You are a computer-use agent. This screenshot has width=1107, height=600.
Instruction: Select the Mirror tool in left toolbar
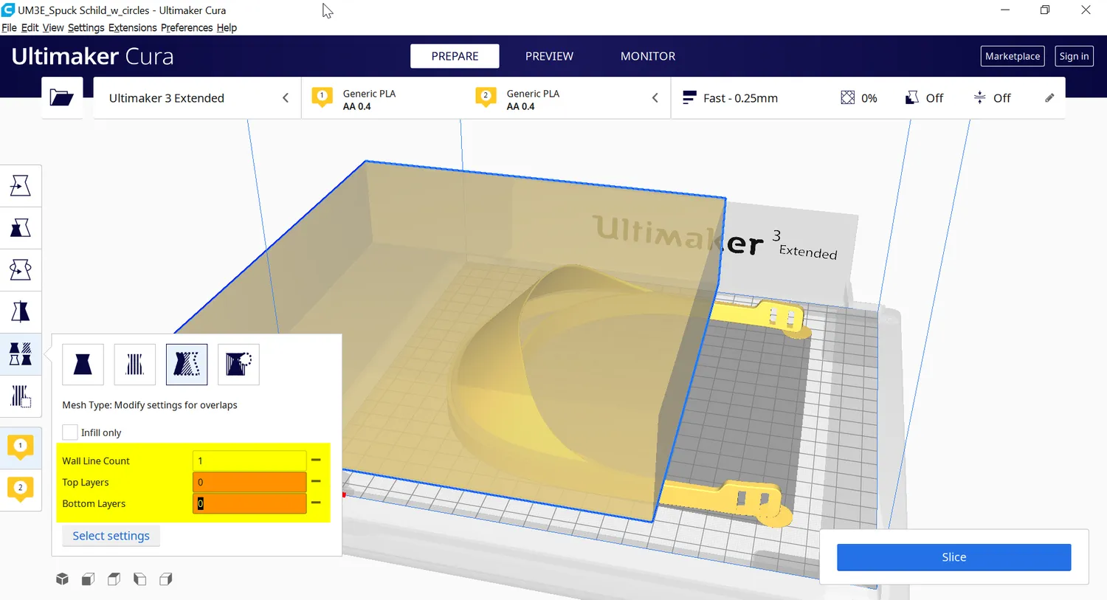point(21,311)
